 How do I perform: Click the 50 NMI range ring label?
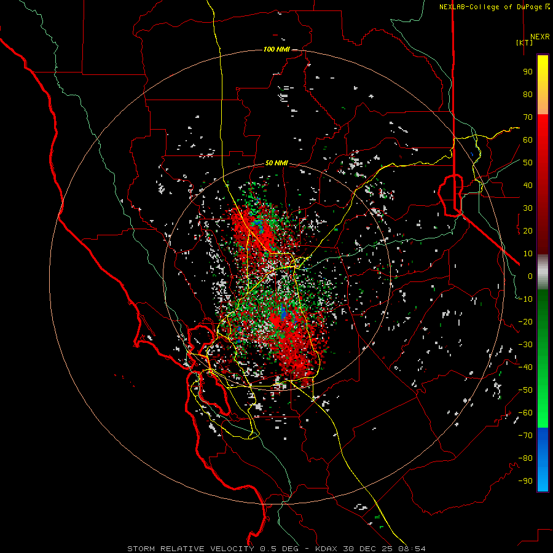click(276, 163)
